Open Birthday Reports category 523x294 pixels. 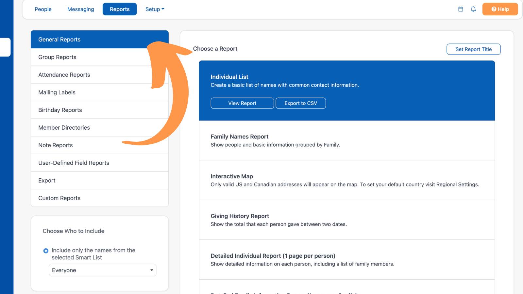coord(100,110)
